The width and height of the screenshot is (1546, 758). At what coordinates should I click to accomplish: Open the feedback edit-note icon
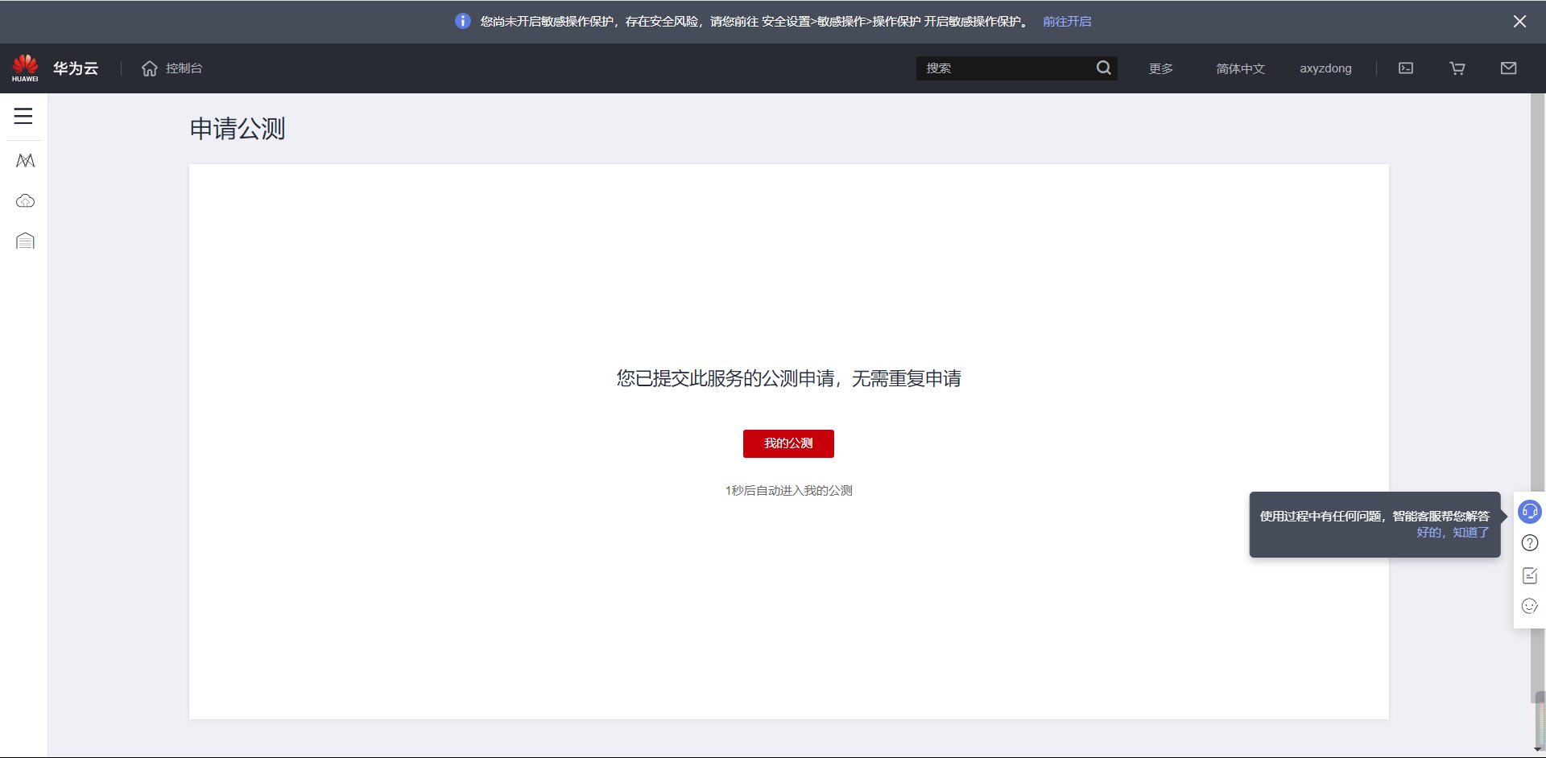point(1530,575)
